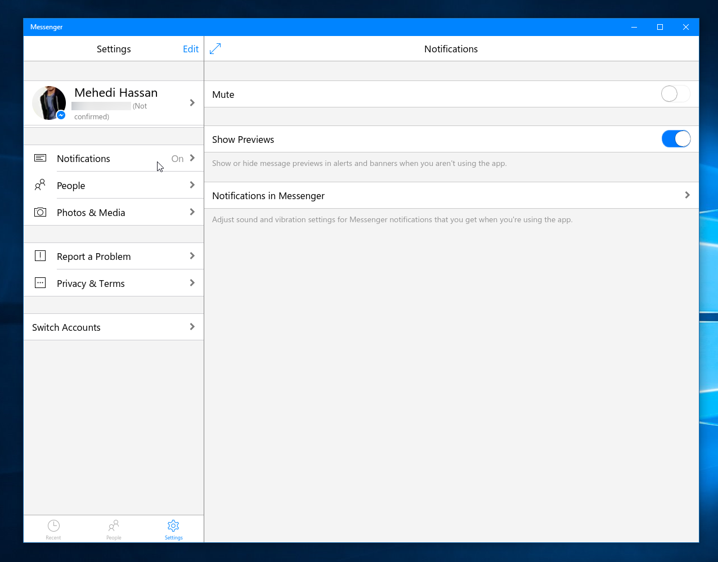Open Switch Accounts chevron
Image resolution: width=718 pixels, height=562 pixels.
192,327
